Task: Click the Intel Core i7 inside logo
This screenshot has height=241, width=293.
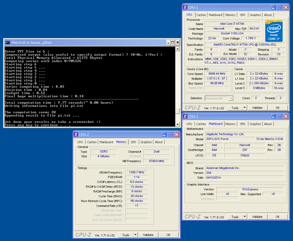Action: coord(274,31)
